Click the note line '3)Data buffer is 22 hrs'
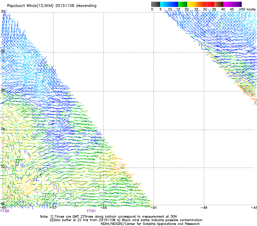The height and width of the screenshot is (226, 257). pyautogui.click(x=126, y=220)
